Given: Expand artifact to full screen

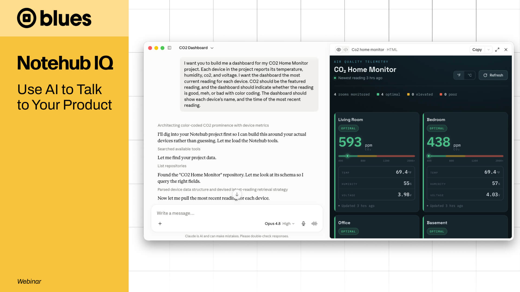Looking at the screenshot, I should [497, 50].
